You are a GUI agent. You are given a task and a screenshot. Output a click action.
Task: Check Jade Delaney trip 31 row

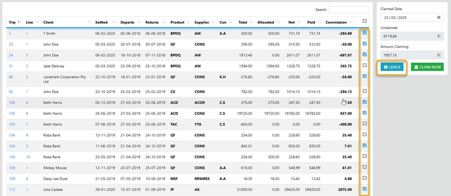[364, 66]
